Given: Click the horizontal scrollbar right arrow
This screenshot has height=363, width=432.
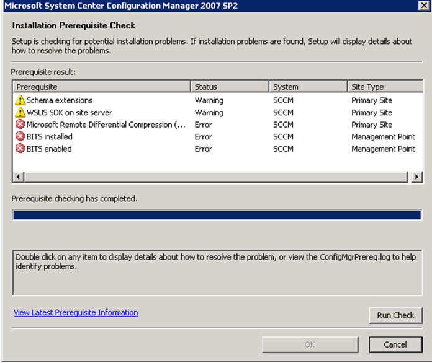Looking at the screenshot, I should coord(417,177).
